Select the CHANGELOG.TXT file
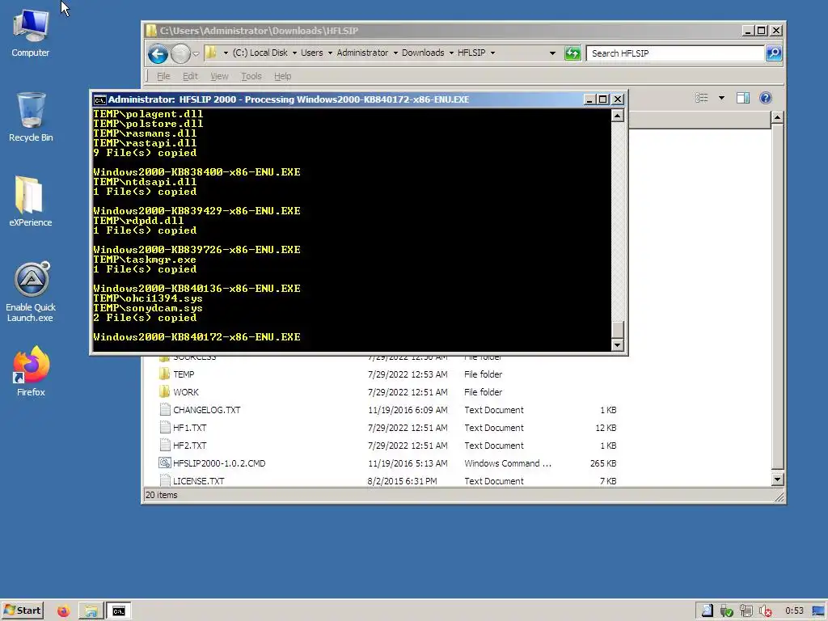 (206, 410)
